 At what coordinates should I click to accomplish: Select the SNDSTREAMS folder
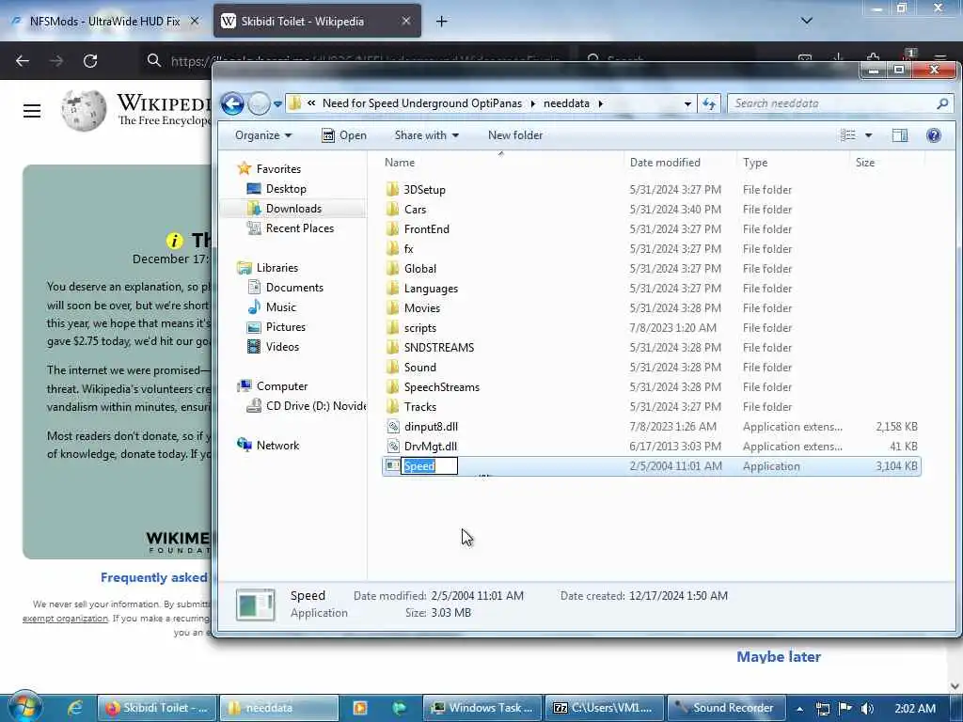(x=438, y=348)
